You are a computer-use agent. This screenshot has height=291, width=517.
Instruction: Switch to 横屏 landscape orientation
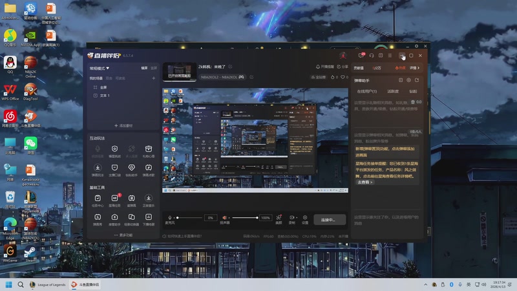tap(144, 68)
